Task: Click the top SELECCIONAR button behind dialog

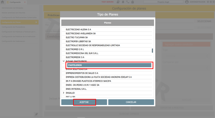Action: pos(204,21)
